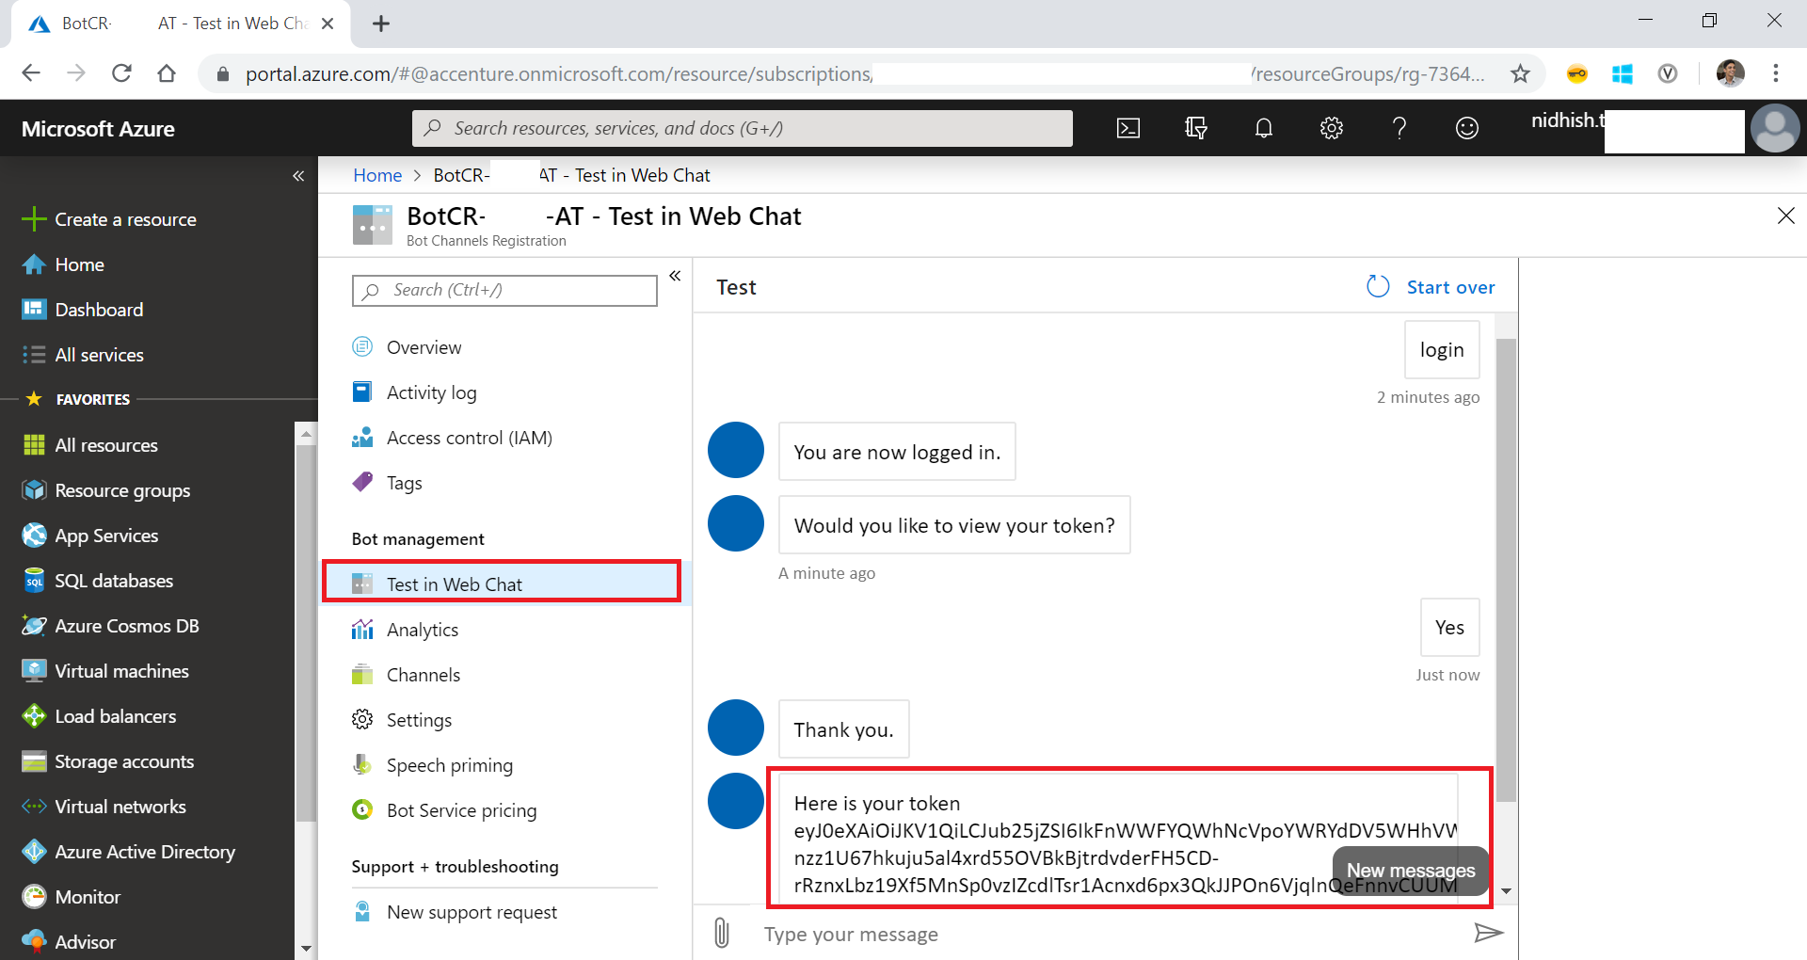Viewport: 1807px width, 960px height.
Task: Open Azure Cloud Shell terminal
Action: pos(1127,128)
